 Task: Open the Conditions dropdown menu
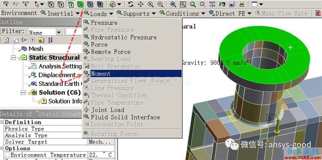coord(182,14)
